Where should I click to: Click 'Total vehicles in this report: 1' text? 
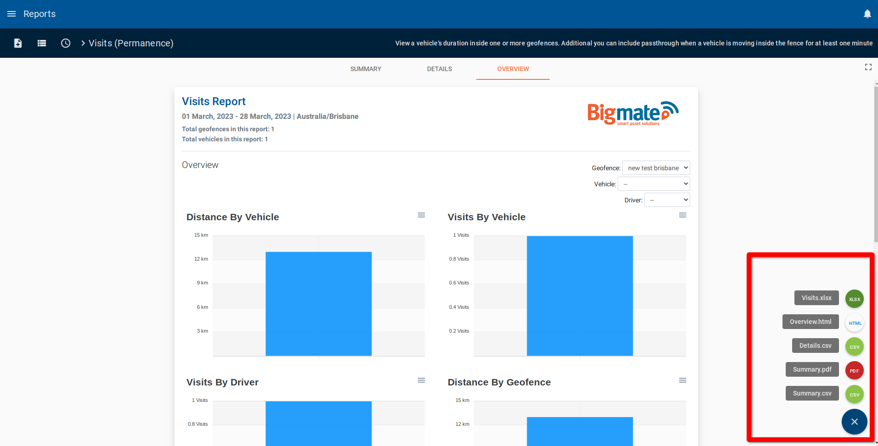[225, 139]
